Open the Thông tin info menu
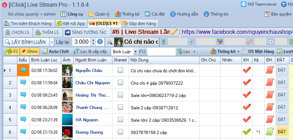 216,14
